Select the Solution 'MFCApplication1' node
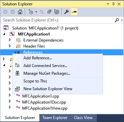 pyautogui.click(x=45, y=28)
